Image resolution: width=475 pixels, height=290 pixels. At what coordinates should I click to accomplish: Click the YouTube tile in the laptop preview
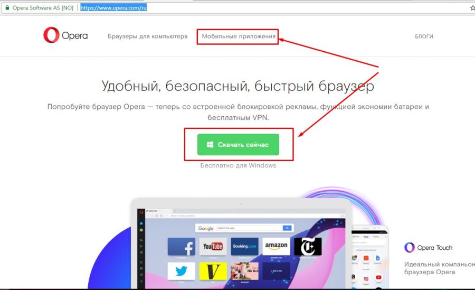click(x=213, y=246)
